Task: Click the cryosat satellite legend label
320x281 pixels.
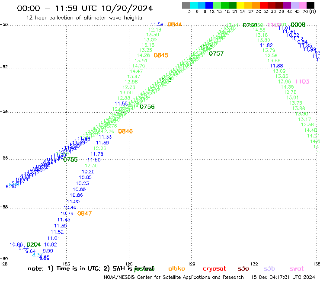Action: (x=214, y=268)
